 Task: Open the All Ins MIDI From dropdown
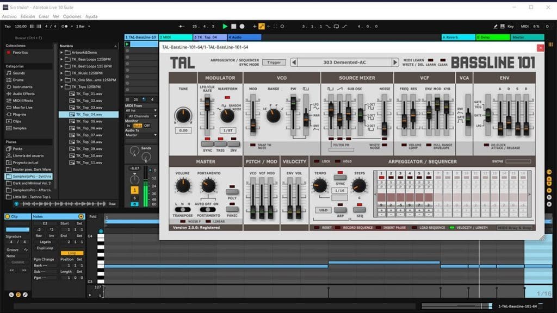[x=141, y=111]
